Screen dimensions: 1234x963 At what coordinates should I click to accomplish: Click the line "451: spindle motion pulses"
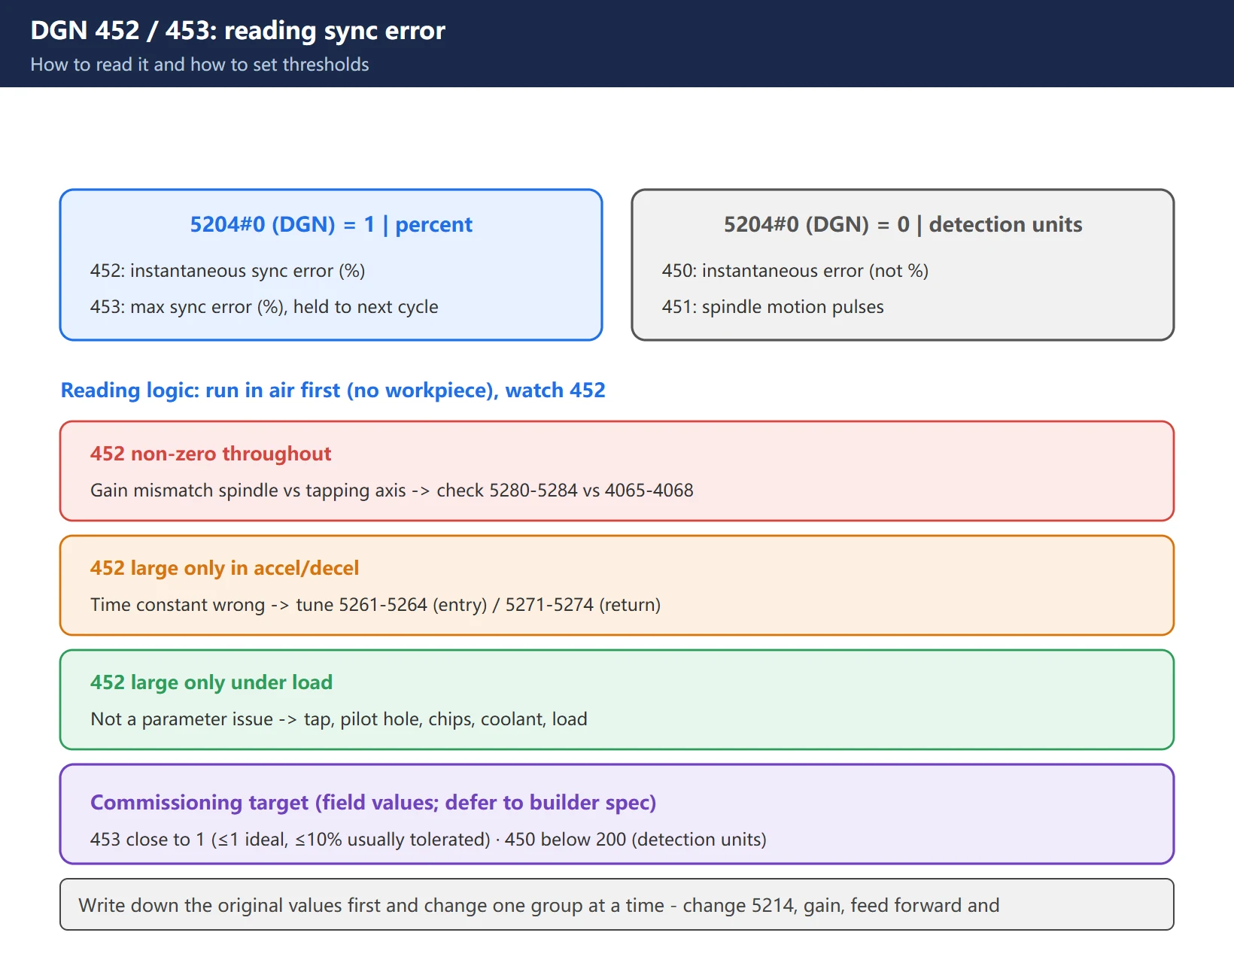pyautogui.click(x=773, y=307)
